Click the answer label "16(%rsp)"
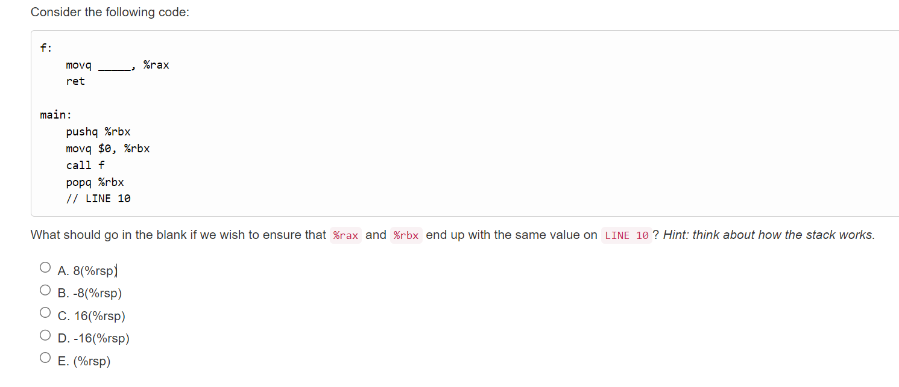This screenshot has width=899, height=387. click(x=100, y=315)
